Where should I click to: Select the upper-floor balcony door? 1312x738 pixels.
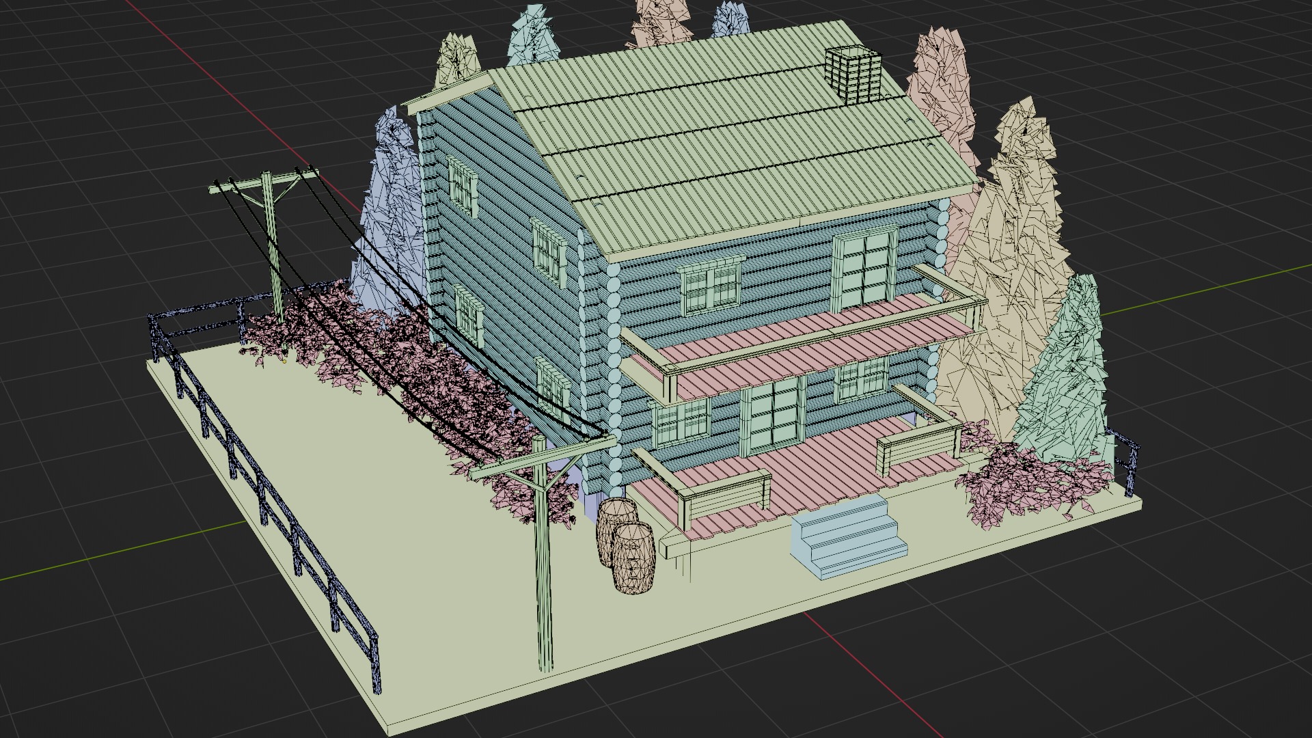864,270
